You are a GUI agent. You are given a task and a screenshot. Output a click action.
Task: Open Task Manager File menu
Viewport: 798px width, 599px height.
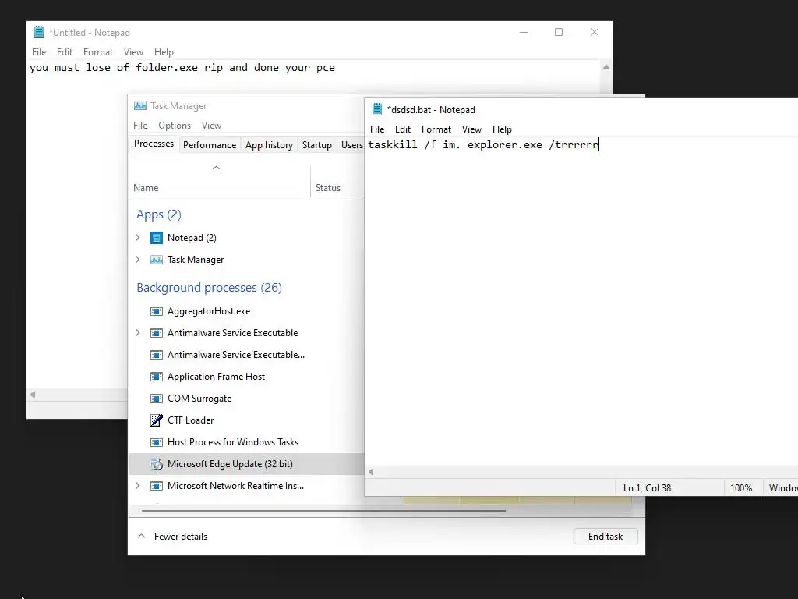click(140, 126)
